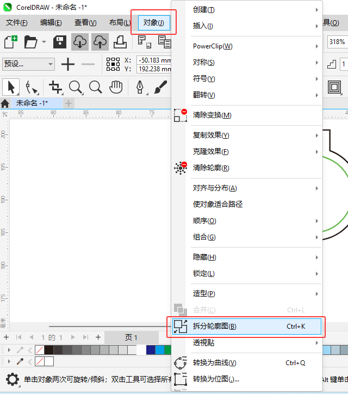Go to previous page arrow
The height and width of the screenshot is (394, 348).
31,337
